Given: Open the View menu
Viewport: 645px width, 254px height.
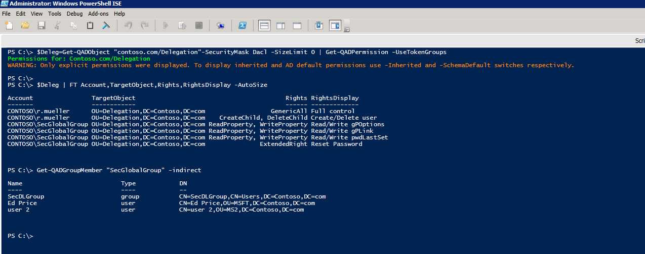Looking at the screenshot, I should (x=36, y=14).
